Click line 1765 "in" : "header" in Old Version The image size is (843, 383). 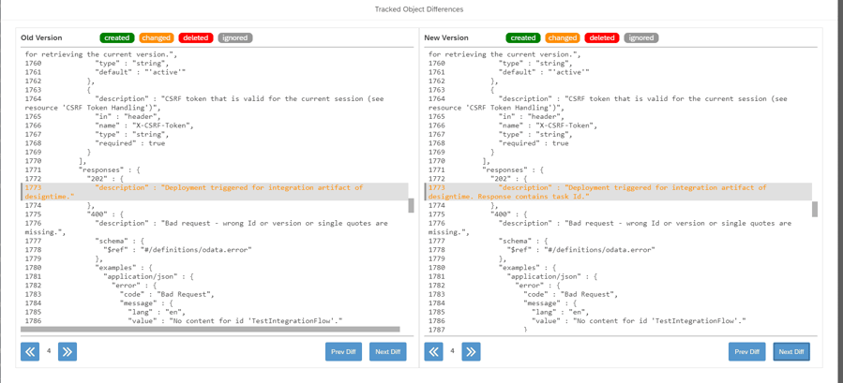[x=128, y=116]
